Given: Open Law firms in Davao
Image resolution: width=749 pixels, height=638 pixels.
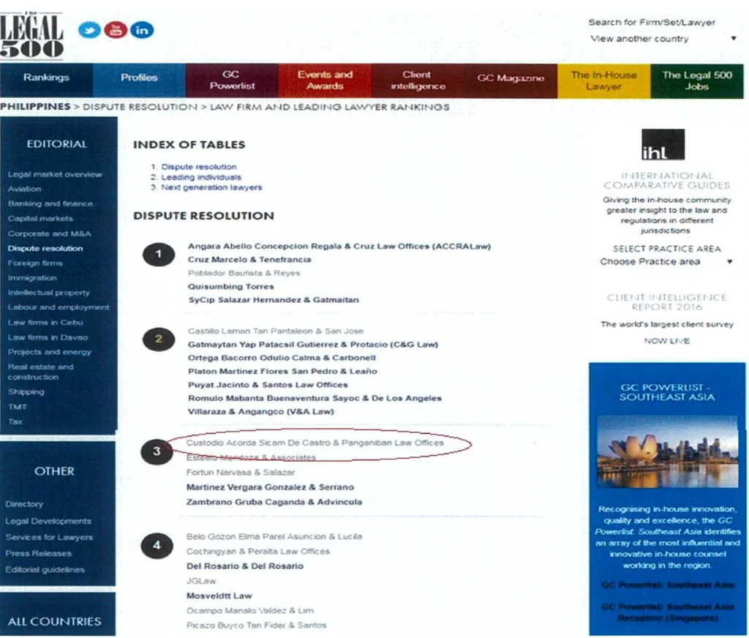Looking at the screenshot, I should click(48, 337).
